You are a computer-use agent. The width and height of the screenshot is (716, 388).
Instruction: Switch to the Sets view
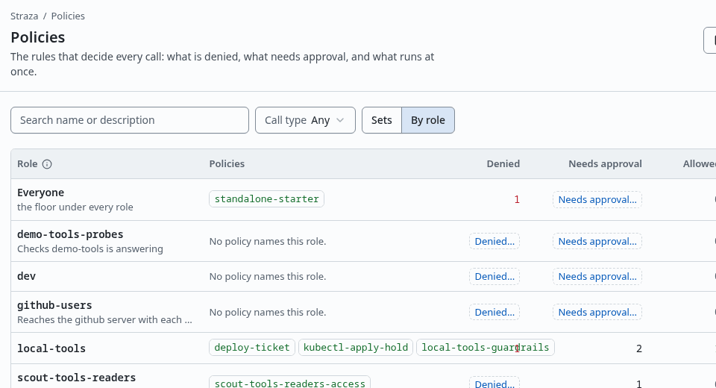[x=382, y=120]
